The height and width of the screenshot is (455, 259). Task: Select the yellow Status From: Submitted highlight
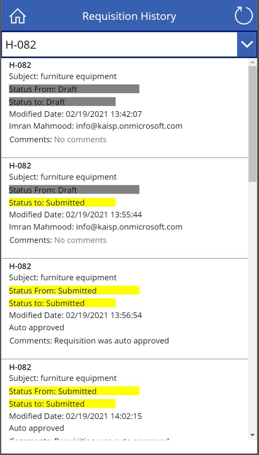click(x=74, y=291)
